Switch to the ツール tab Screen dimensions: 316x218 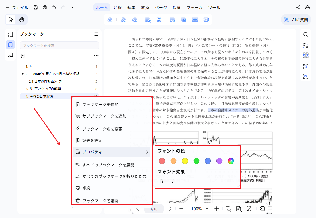click(214, 8)
